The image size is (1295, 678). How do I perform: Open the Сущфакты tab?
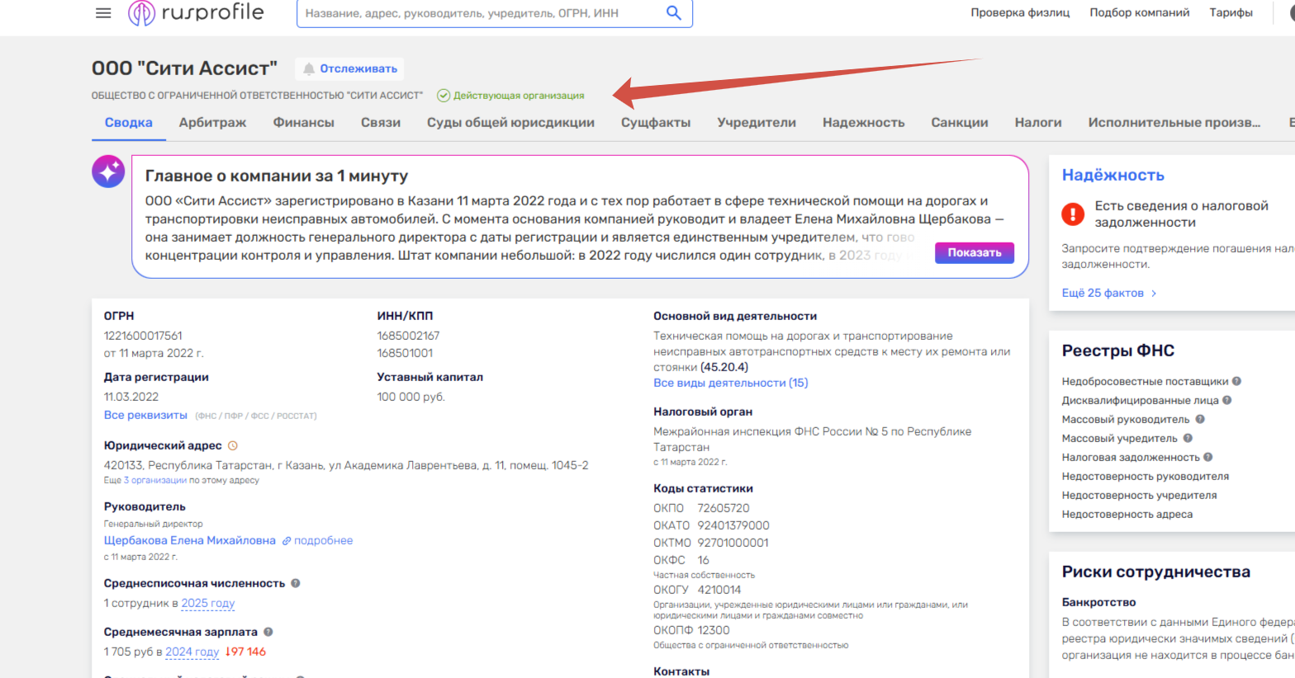click(656, 122)
